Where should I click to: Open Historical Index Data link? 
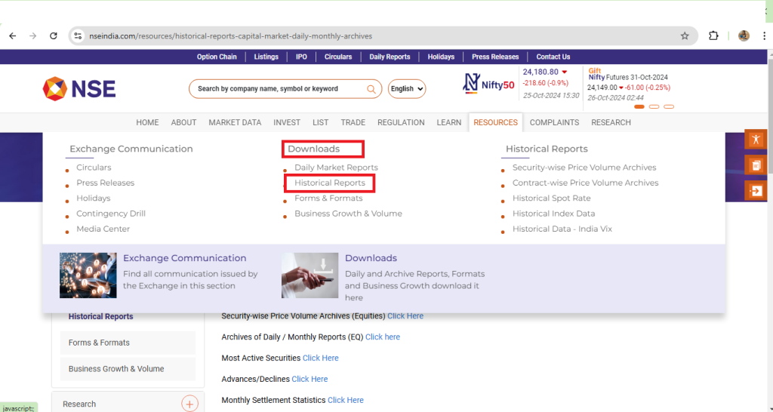point(553,214)
